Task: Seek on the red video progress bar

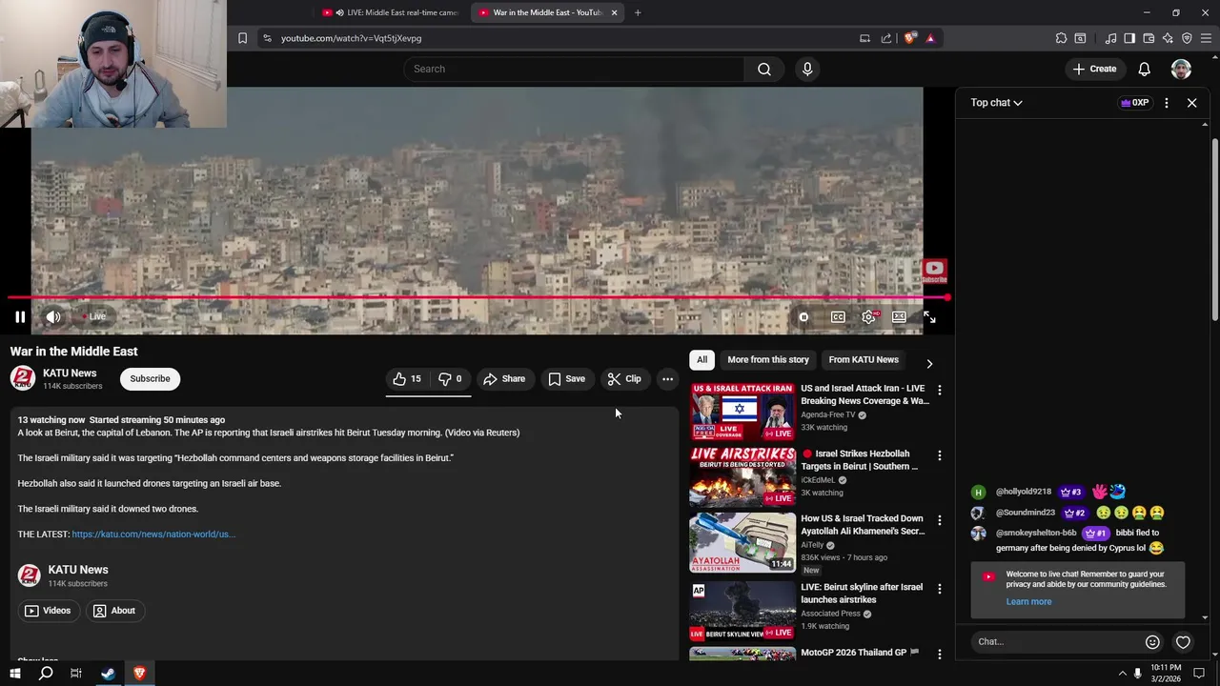Action: coord(477,298)
